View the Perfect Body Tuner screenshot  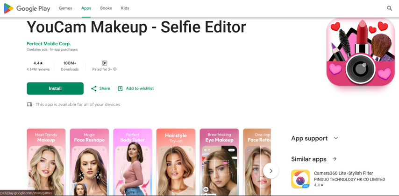[x=133, y=162]
